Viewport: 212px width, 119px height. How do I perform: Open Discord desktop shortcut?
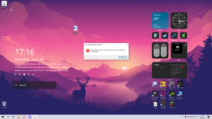[155, 84]
